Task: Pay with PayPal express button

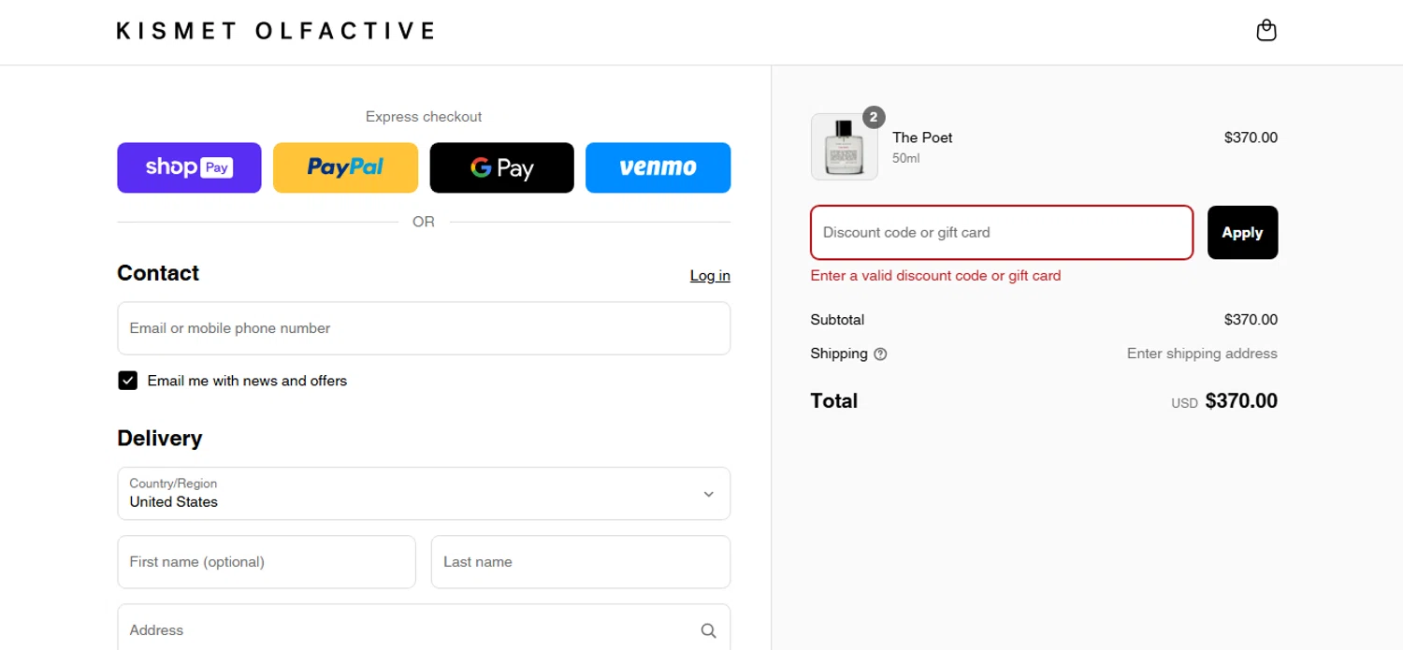Action: 345,167
